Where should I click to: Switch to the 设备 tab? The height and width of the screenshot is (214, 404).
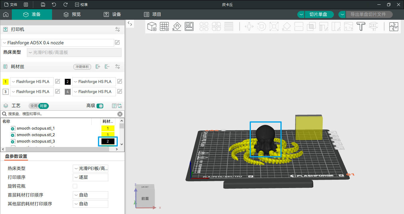[112, 14]
